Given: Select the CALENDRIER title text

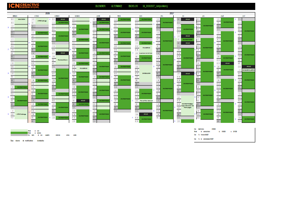Looking at the screenshot, I should coord(100,6).
